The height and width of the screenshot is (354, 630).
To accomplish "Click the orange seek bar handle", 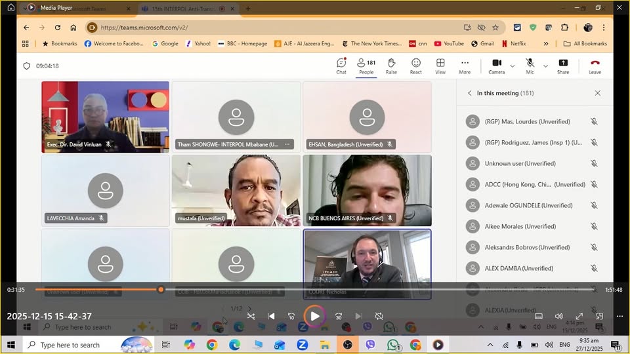I will (x=161, y=289).
